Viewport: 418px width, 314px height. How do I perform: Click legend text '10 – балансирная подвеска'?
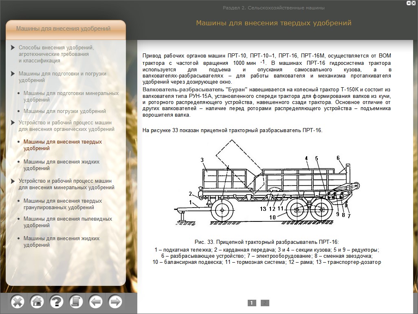click(187, 262)
